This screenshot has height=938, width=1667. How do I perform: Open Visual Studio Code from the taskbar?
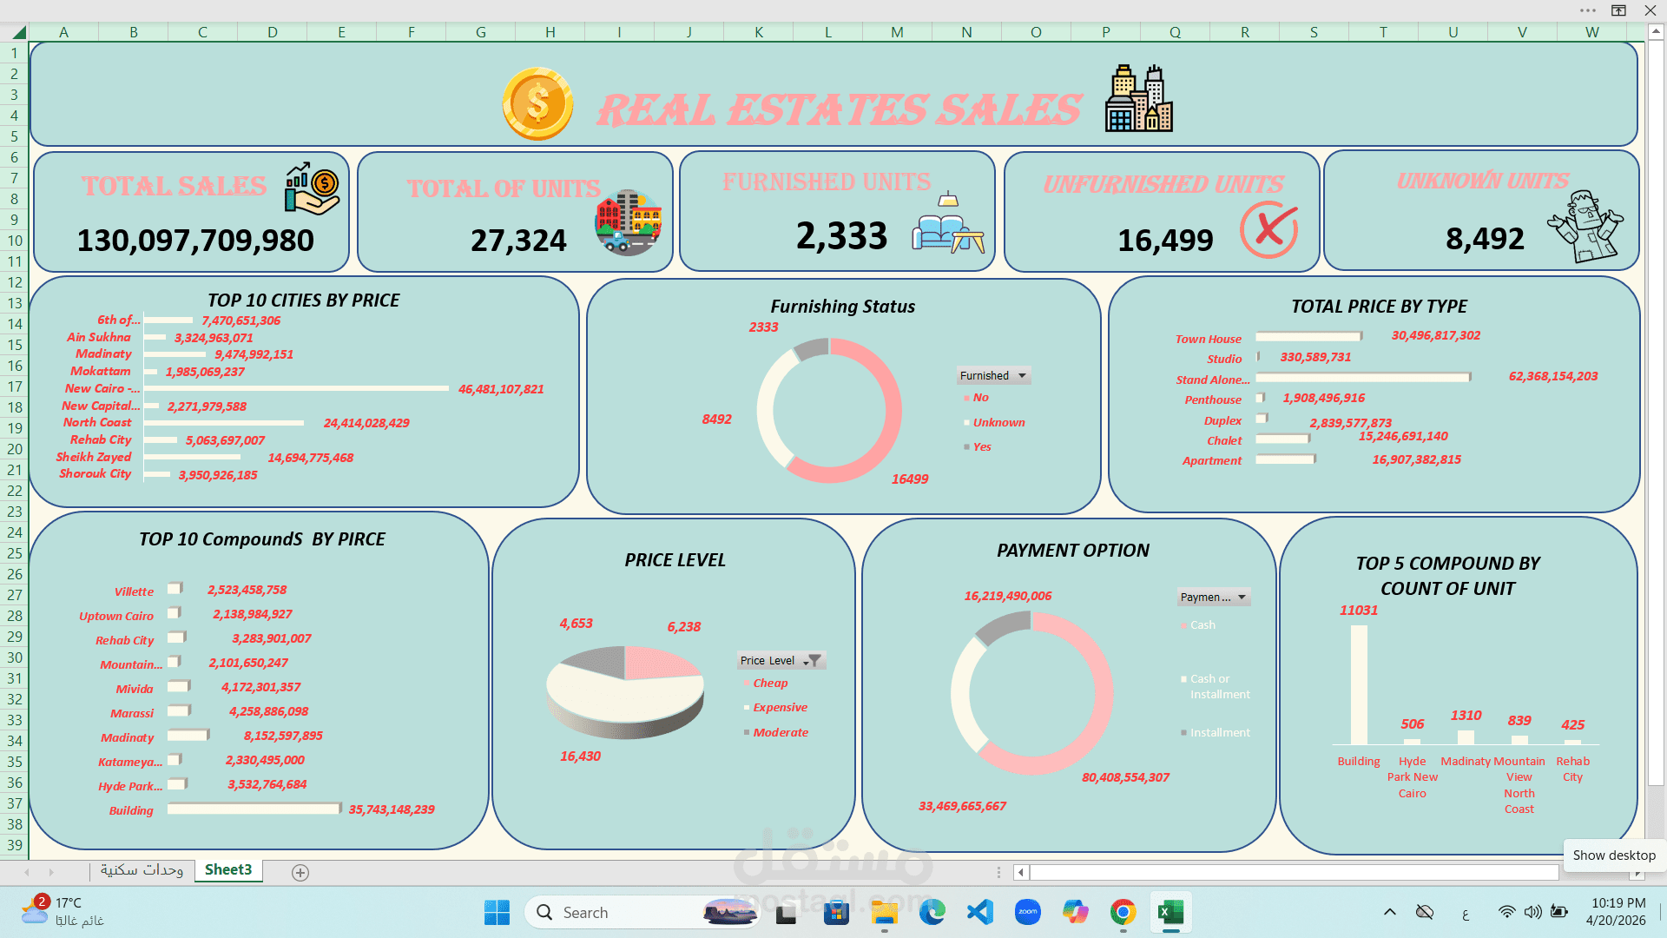click(980, 913)
